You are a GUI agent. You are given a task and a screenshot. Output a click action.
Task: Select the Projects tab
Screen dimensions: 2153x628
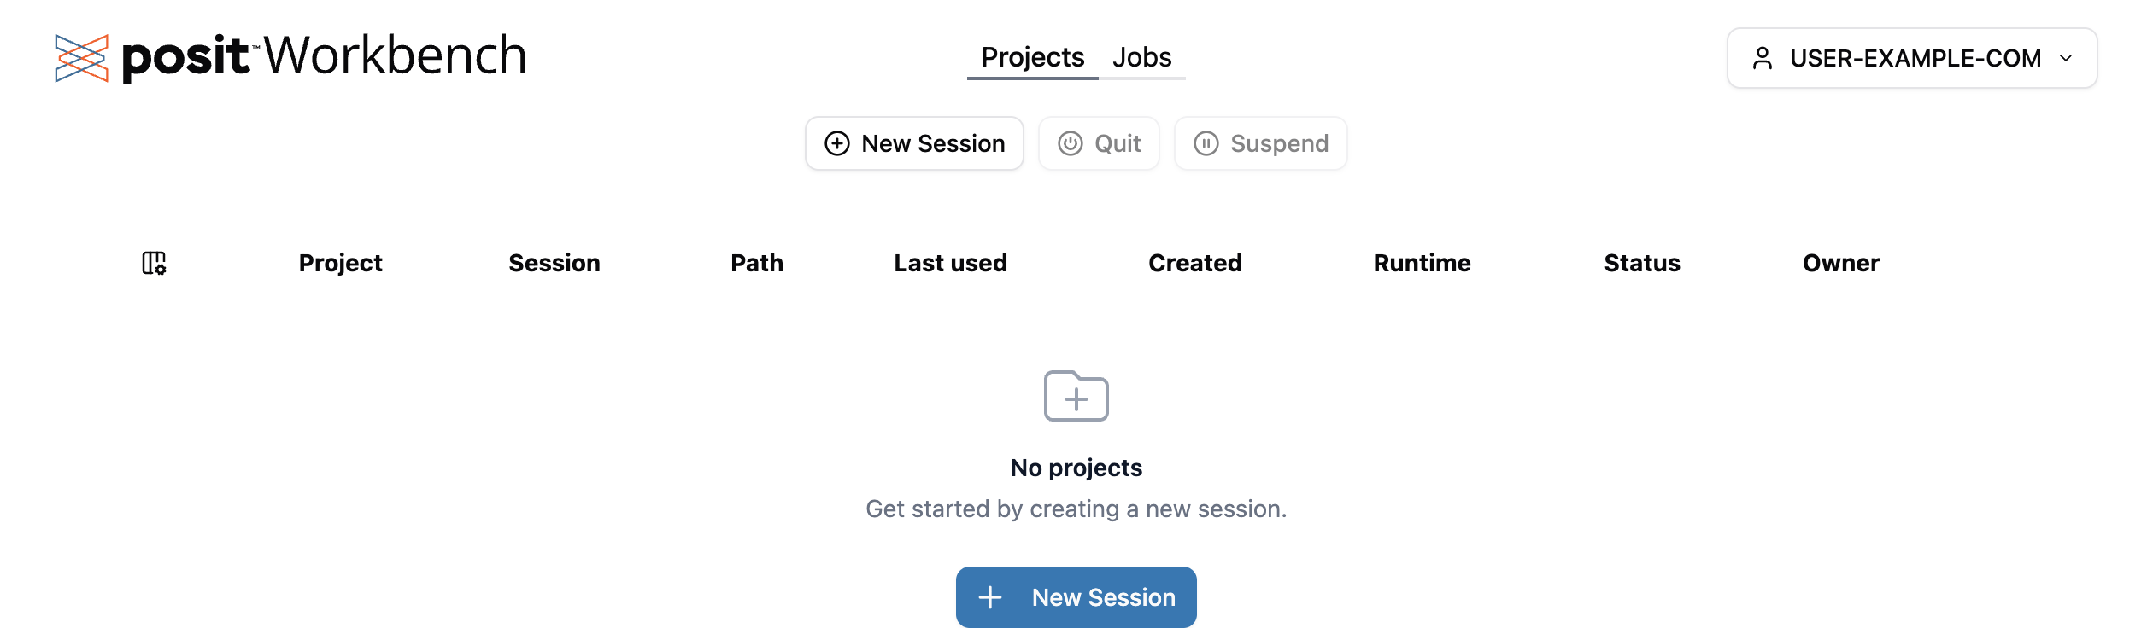click(1032, 57)
